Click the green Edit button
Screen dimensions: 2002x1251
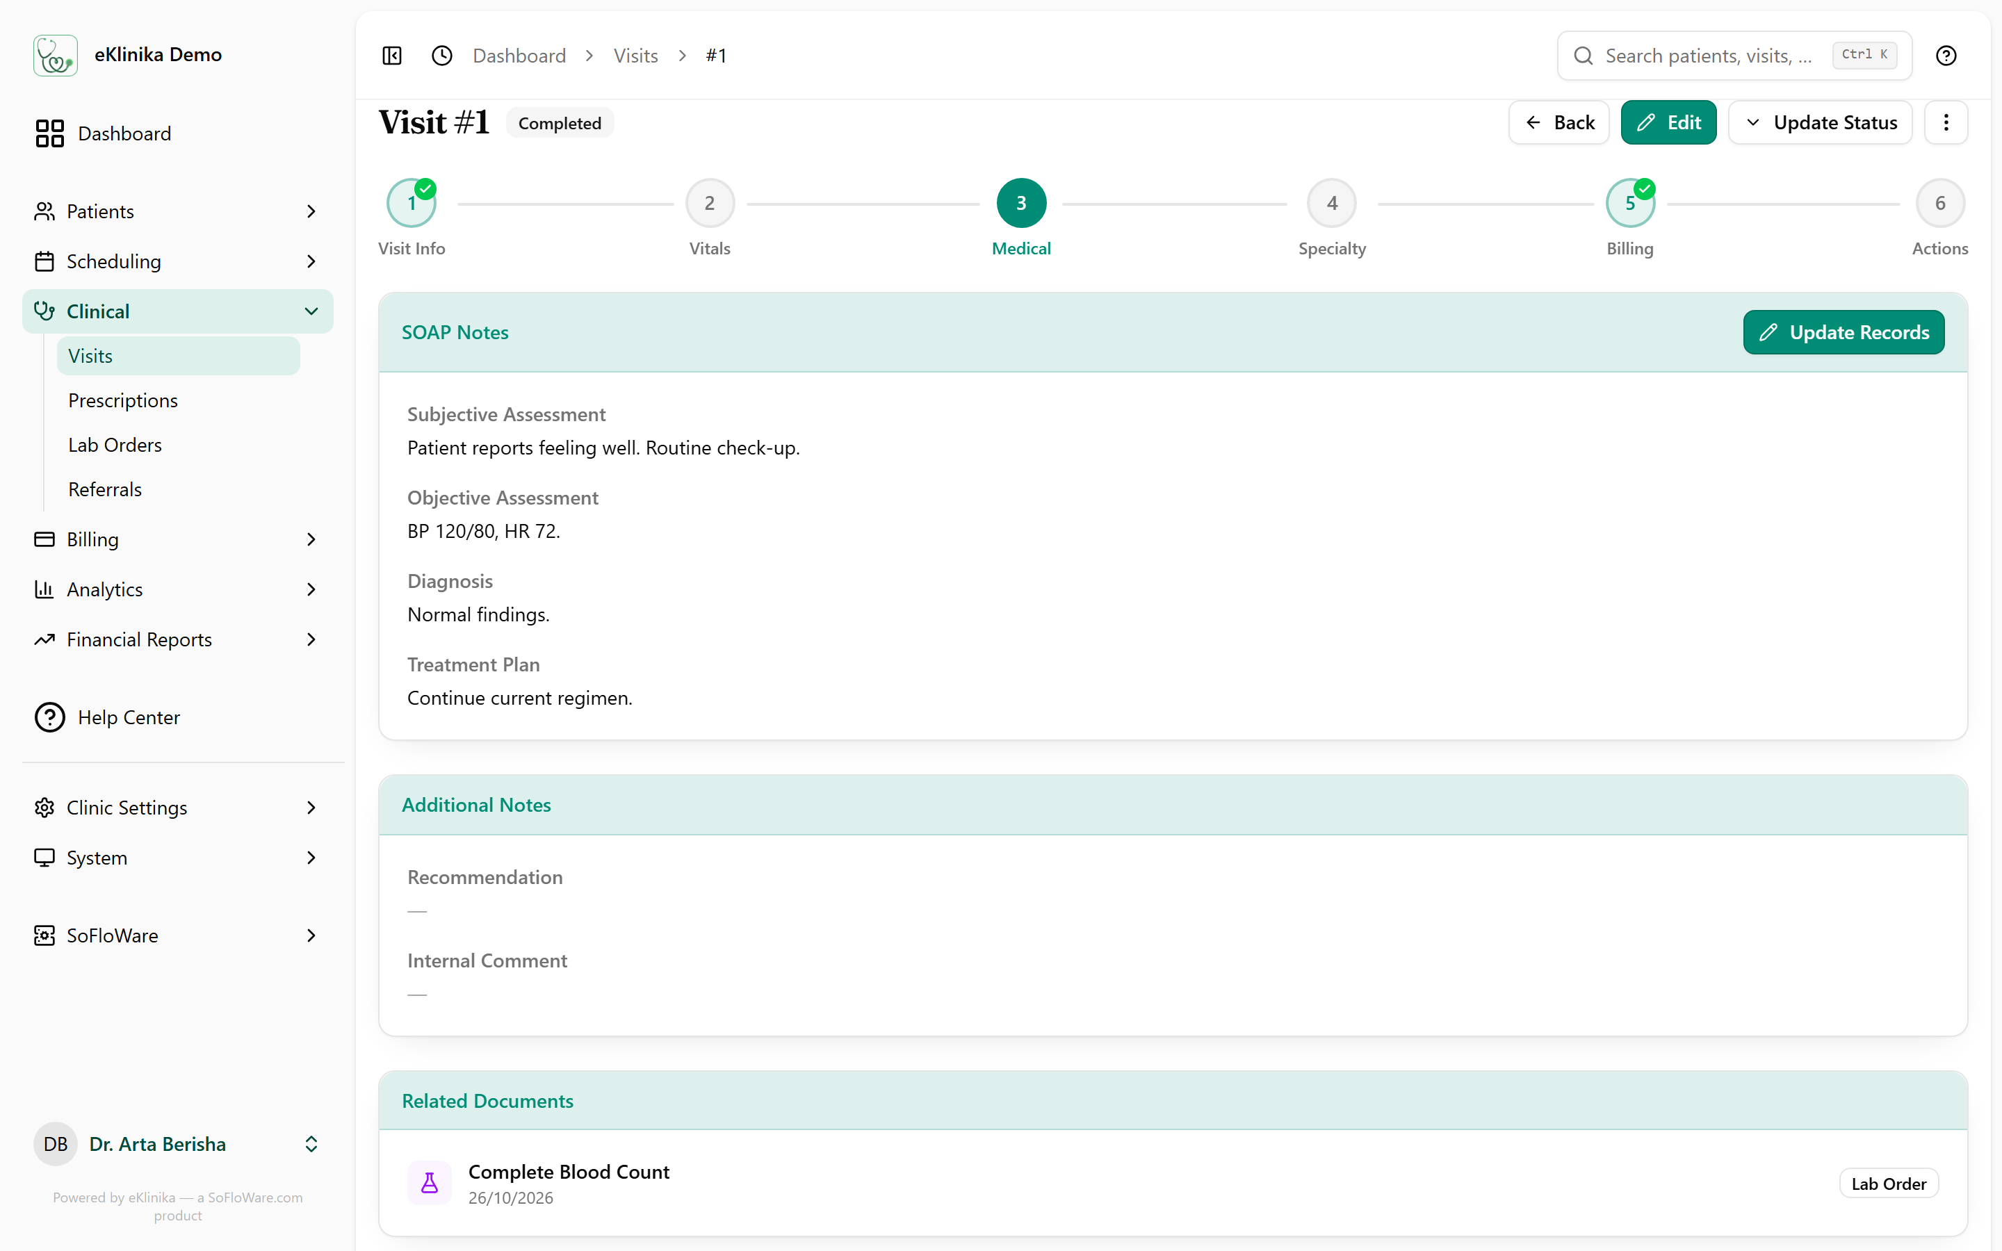pos(1668,122)
